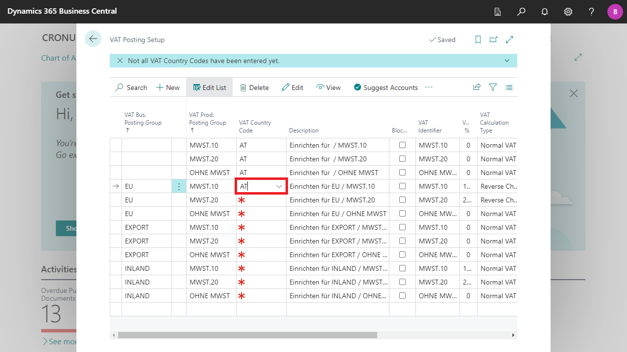Enable Blocked on the EXPORT MWST.10 row
This screenshot has height=352, width=627.
point(402,227)
